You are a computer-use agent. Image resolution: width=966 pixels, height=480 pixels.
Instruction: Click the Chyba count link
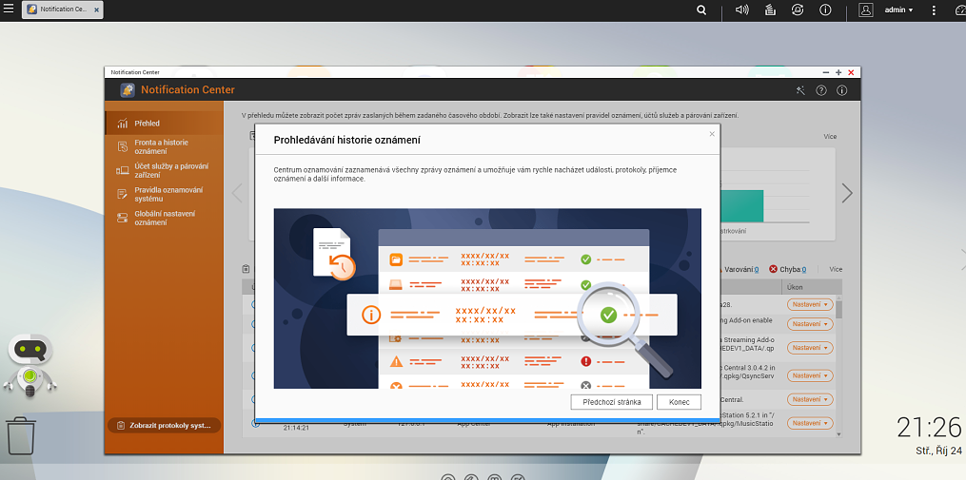(x=803, y=270)
